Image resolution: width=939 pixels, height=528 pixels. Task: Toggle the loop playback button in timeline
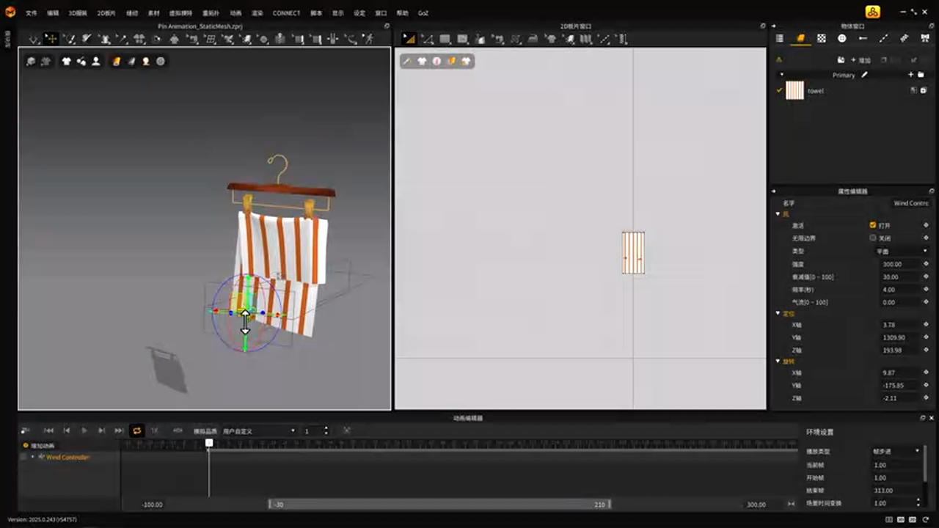(x=136, y=430)
